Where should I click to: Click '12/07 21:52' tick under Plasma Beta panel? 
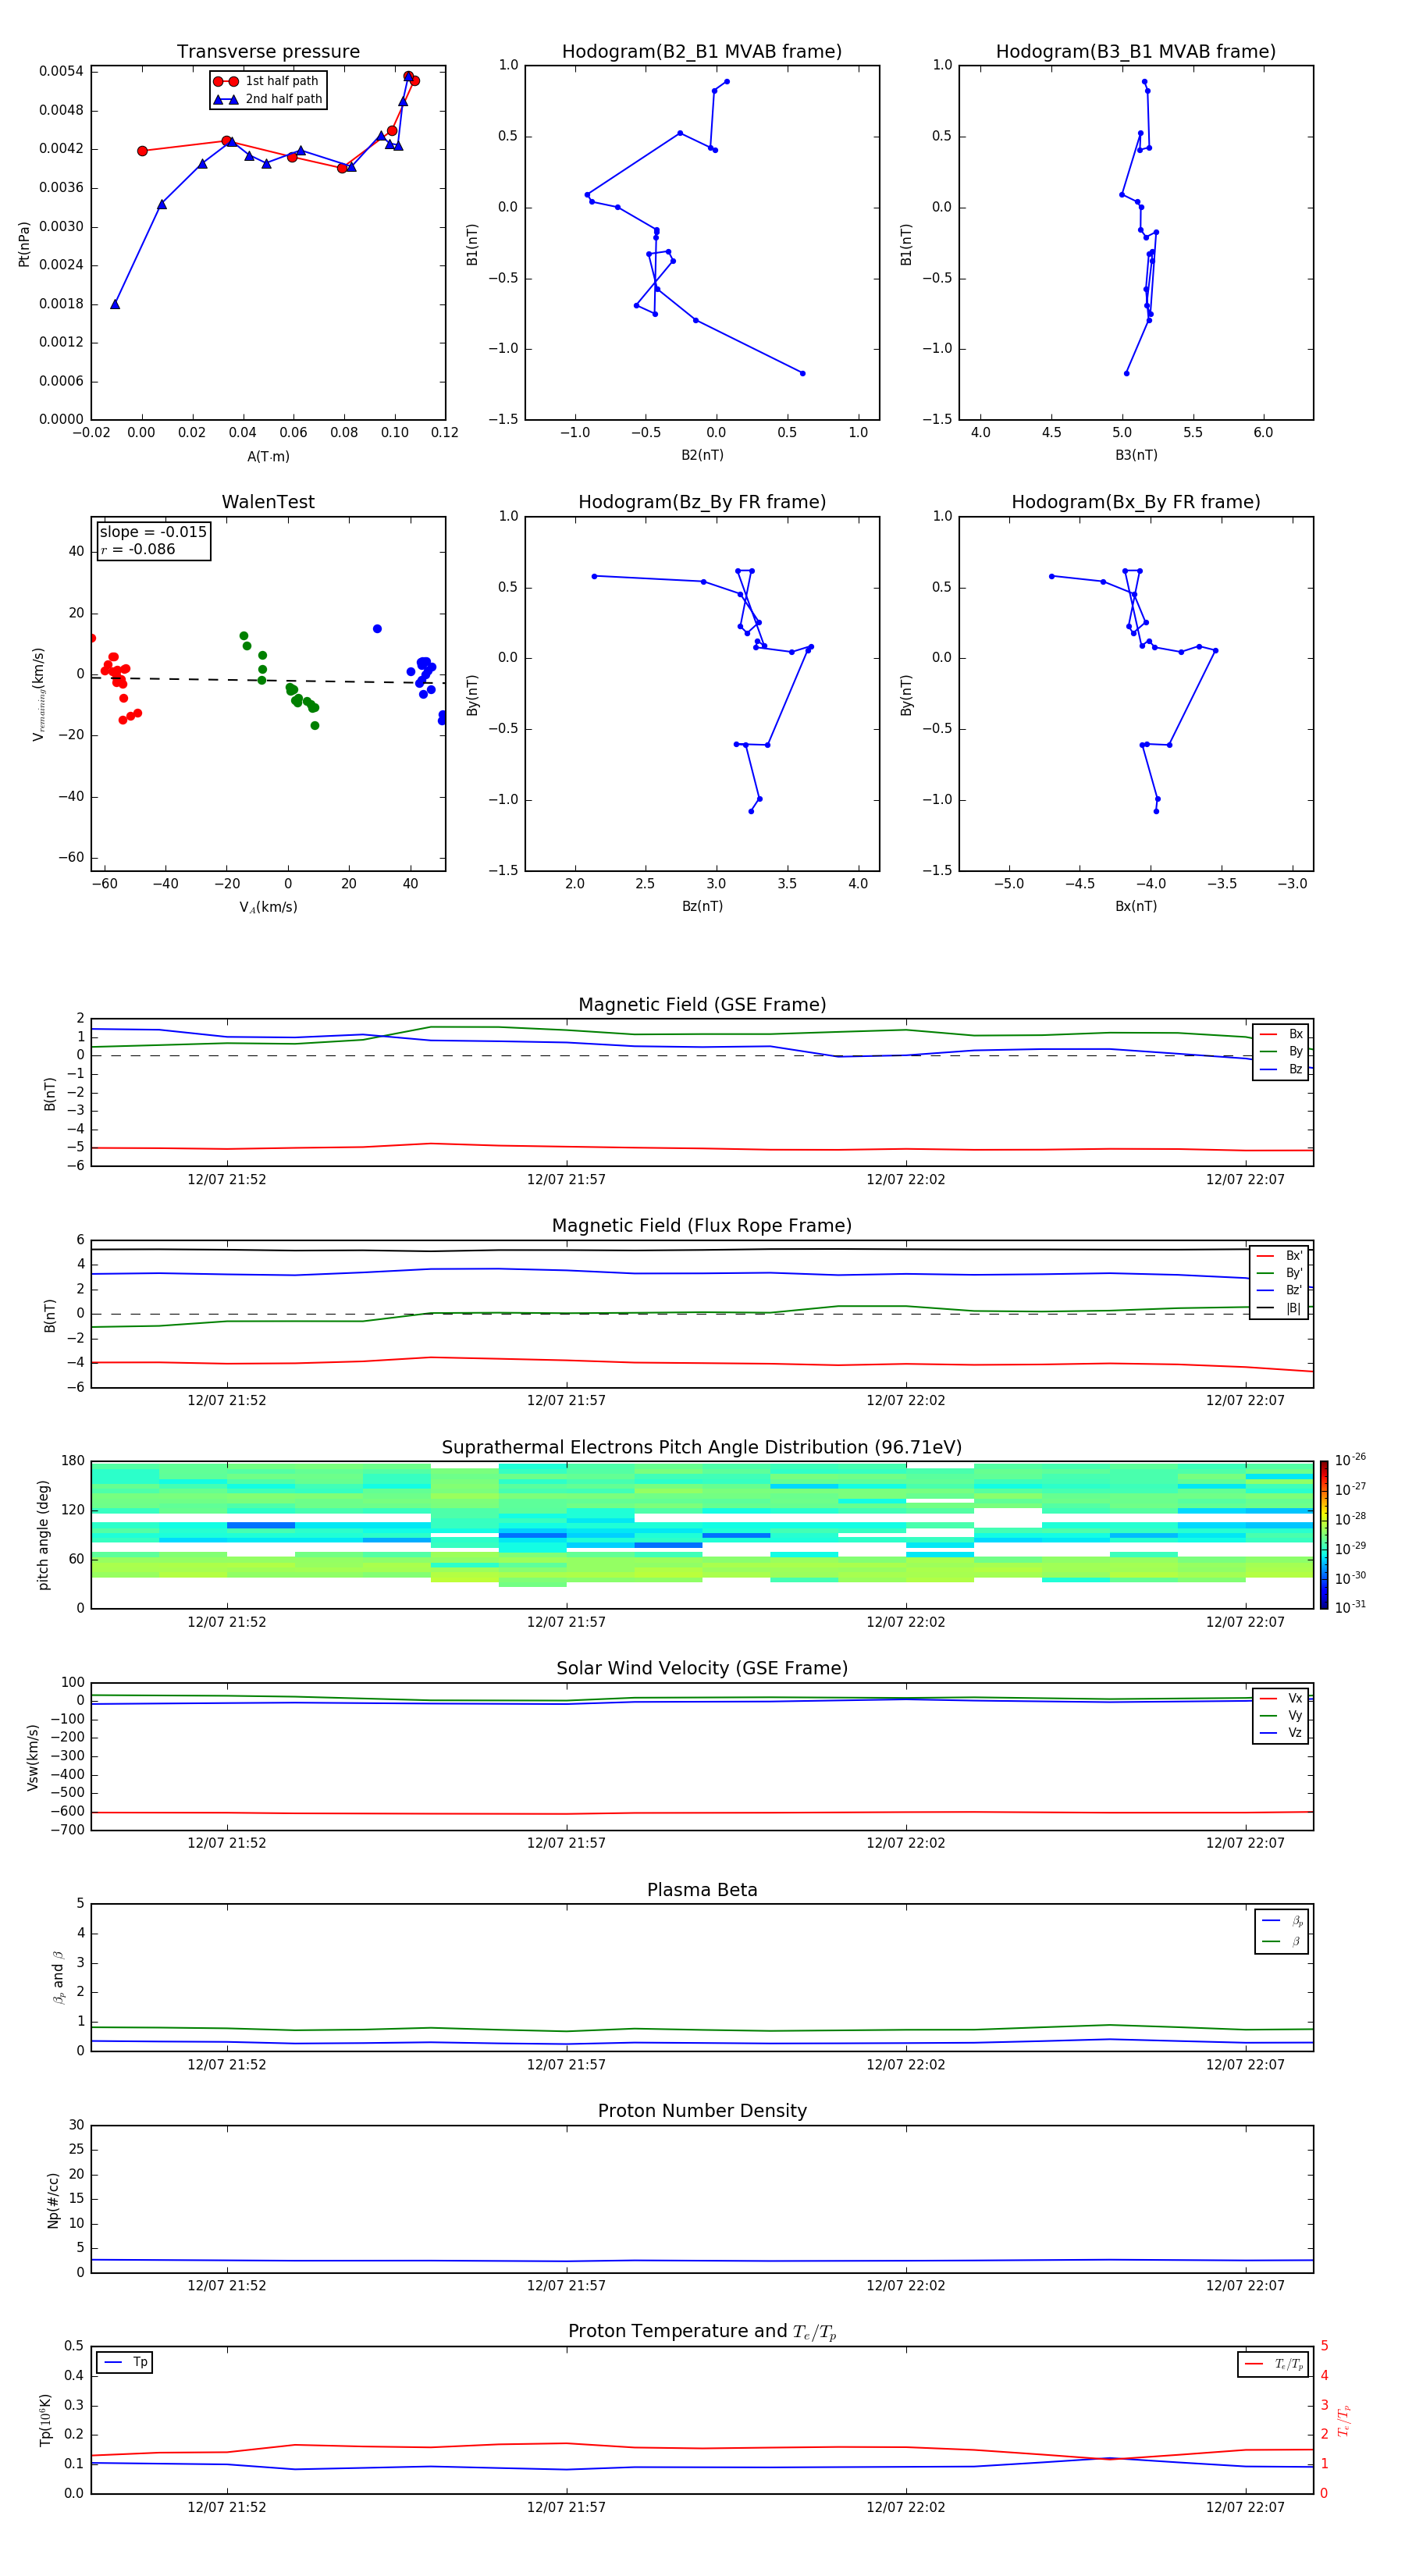click(x=227, y=2064)
